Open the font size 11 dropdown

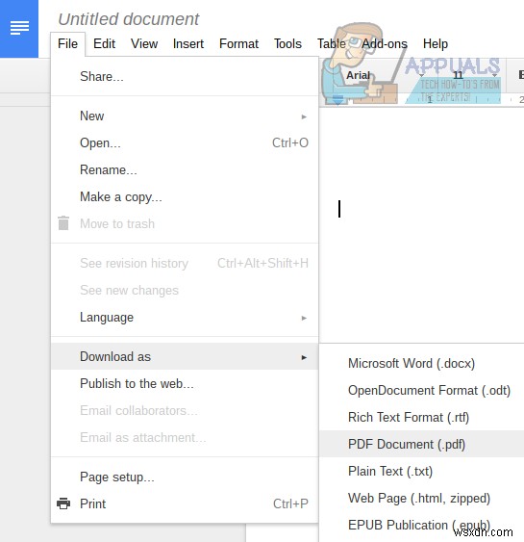point(474,75)
